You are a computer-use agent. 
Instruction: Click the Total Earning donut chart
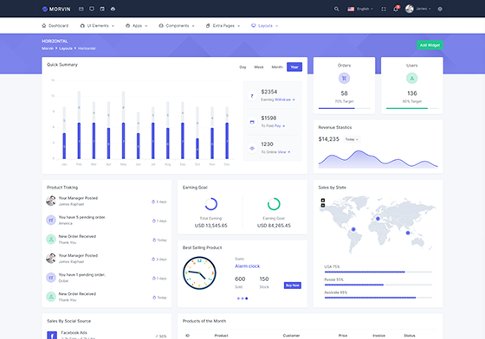tap(211, 204)
